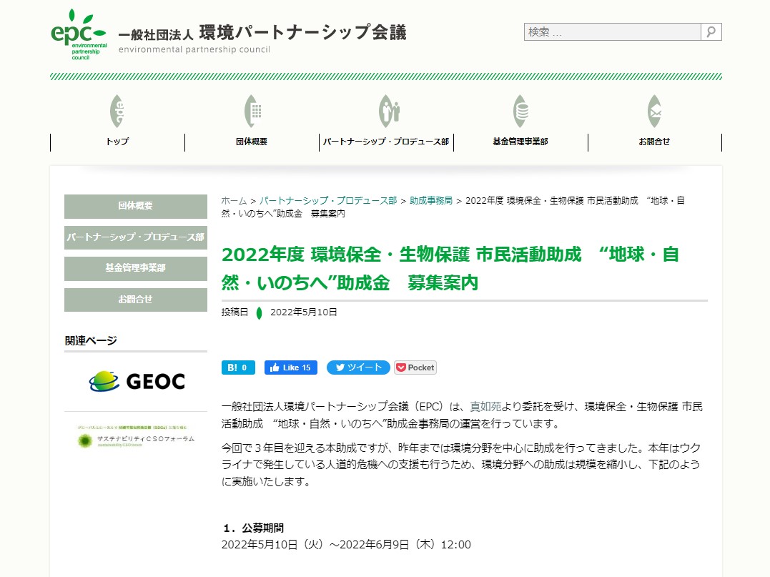Select パートナーシップ・プロデュース部 in the left sidebar
This screenshot has width=770, height=577.
136,237
